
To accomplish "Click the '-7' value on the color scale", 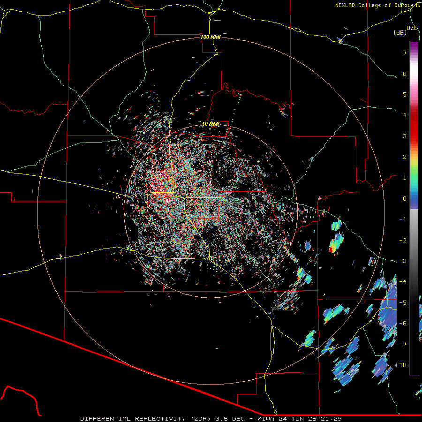I will 403,344.
